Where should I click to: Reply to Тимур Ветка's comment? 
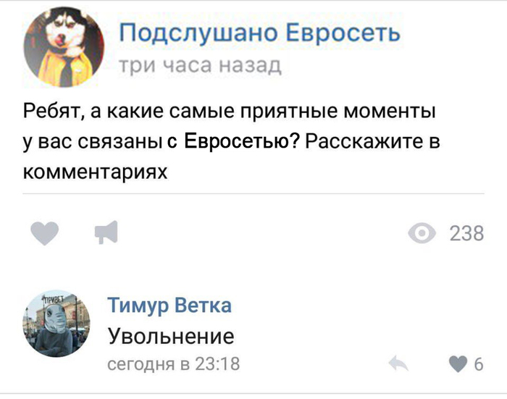[398, 364]
